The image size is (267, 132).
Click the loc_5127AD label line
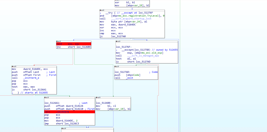136,72
